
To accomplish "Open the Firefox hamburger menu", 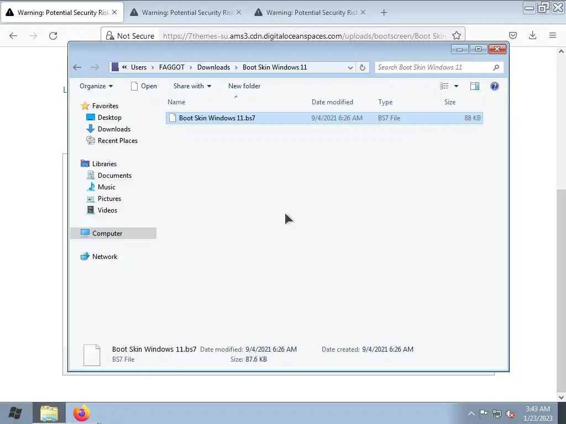I will (553, 35).
